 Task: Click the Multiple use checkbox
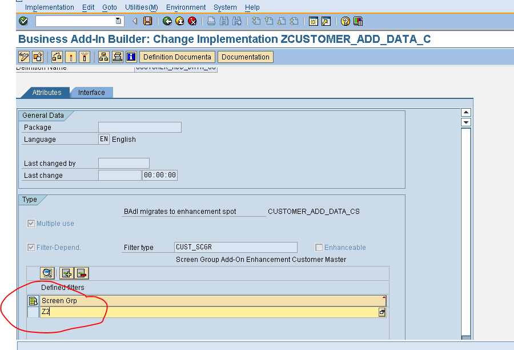pyautogui.click(x=31, y=223)
